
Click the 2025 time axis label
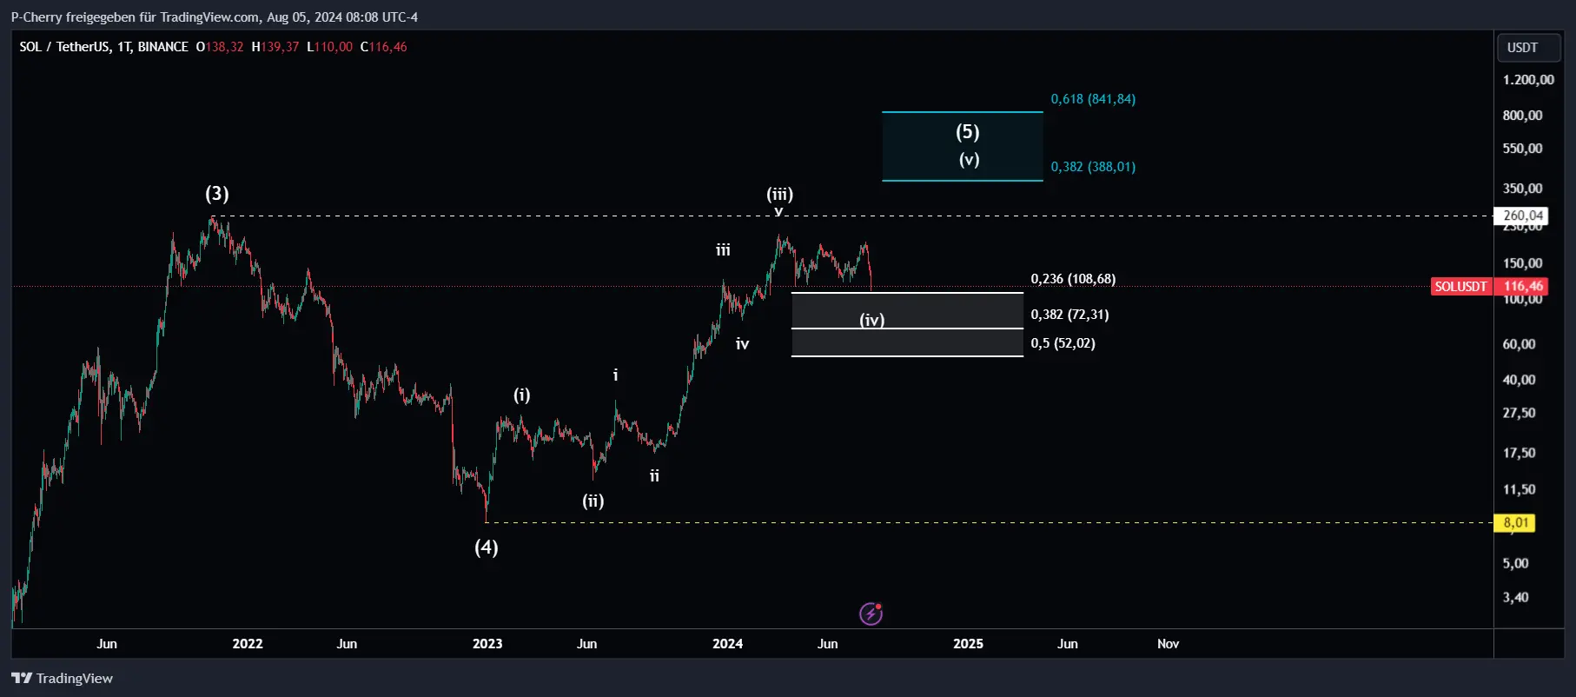coord(968,644)
